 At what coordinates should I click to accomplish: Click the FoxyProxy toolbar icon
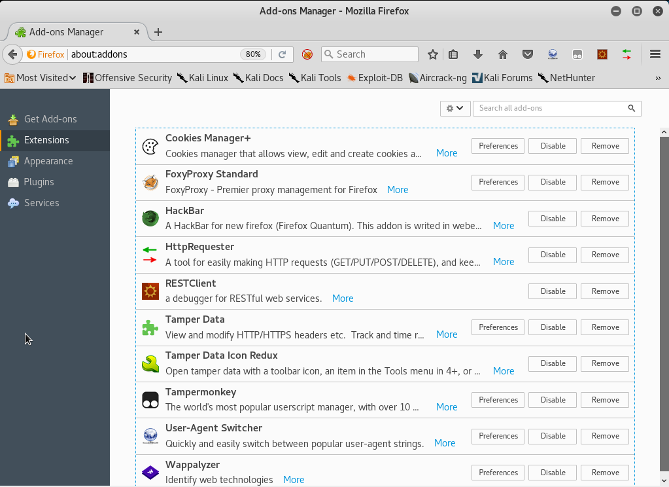pos(307,54)
